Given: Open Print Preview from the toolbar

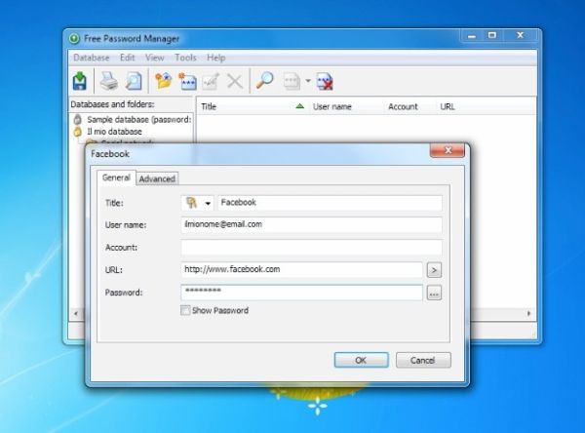Looking at the screenshot, I should click(134, 81).
